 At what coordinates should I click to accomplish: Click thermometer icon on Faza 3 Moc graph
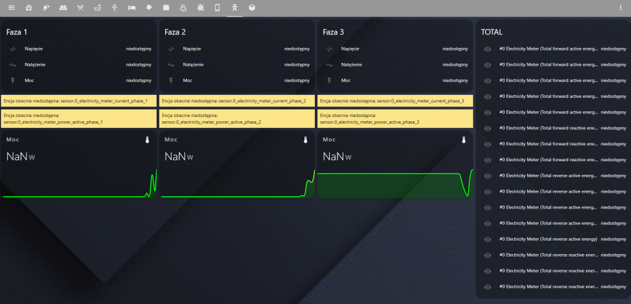coord(463,140)
